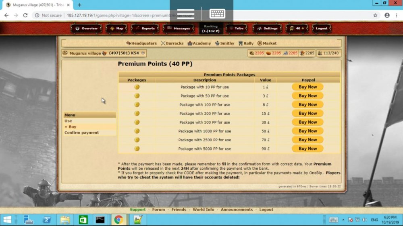Buy the 5000 PP package
Viewport: 403px width, 226px height.
point(307,149)
